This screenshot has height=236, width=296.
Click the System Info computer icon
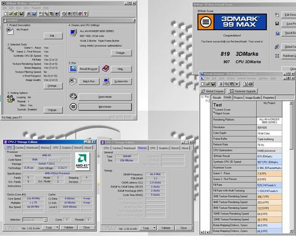106,82
